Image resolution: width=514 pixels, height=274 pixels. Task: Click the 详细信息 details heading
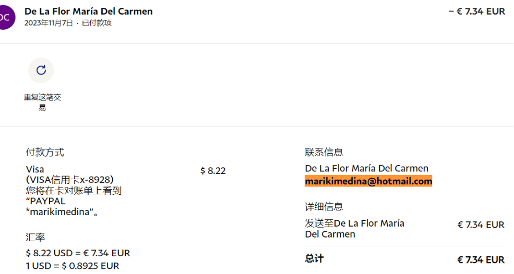pyautogui.click(x=324, y=206)
